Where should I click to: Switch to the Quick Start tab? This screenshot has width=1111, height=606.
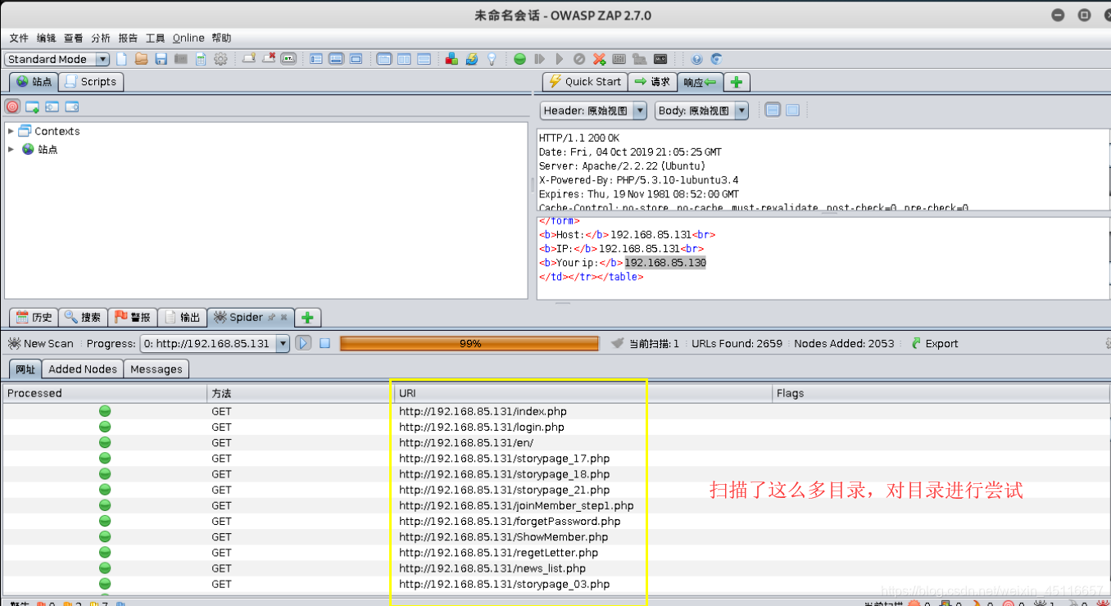pyautogui.click(x=585, y=81)
